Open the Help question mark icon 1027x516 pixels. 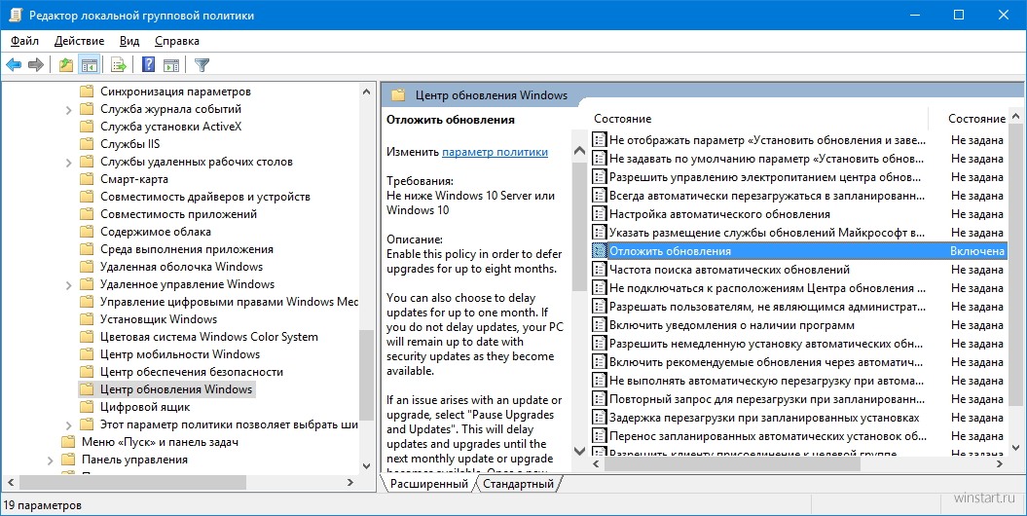pos(149,65)
